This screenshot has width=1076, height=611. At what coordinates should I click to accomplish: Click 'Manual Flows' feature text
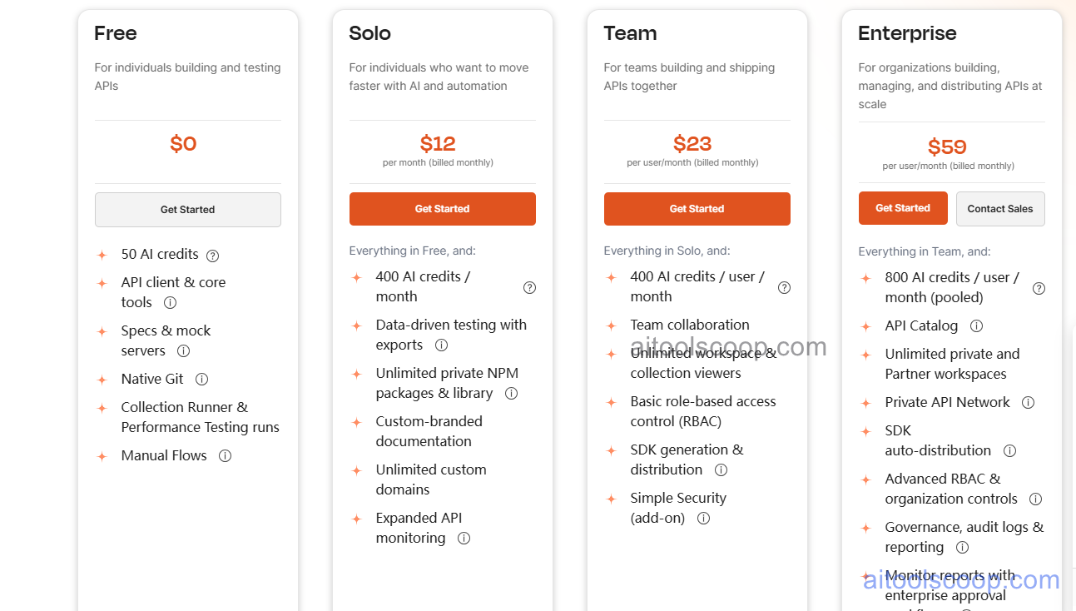(x=164, y=455)
